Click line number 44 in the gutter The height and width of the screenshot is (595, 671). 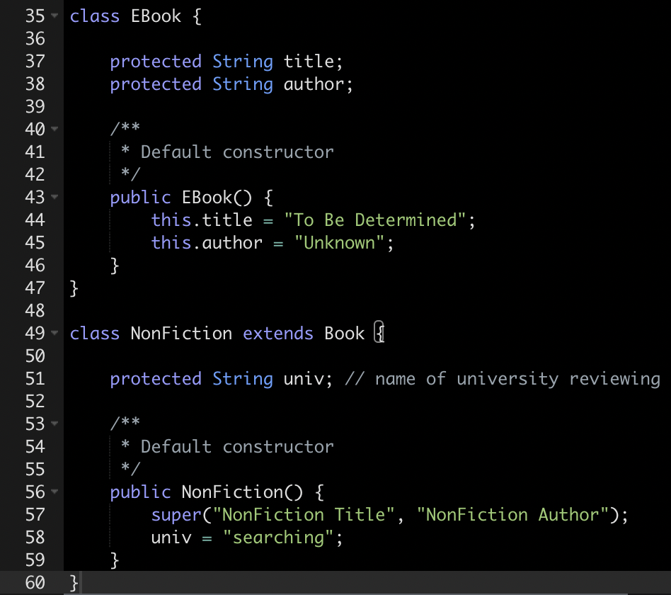click(x=34, y=220)
